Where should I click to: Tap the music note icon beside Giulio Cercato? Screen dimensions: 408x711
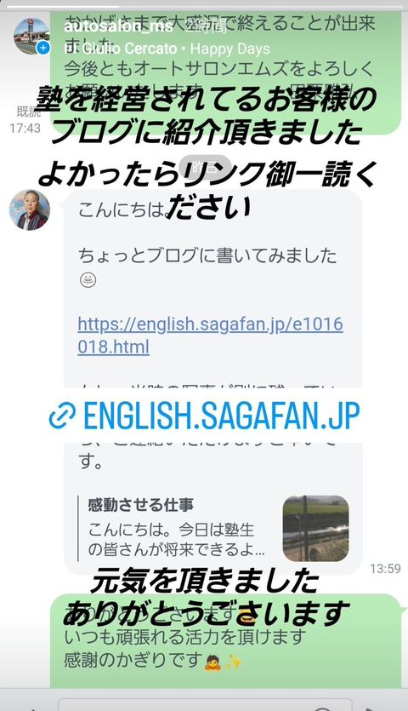click(x=68, y=49)
